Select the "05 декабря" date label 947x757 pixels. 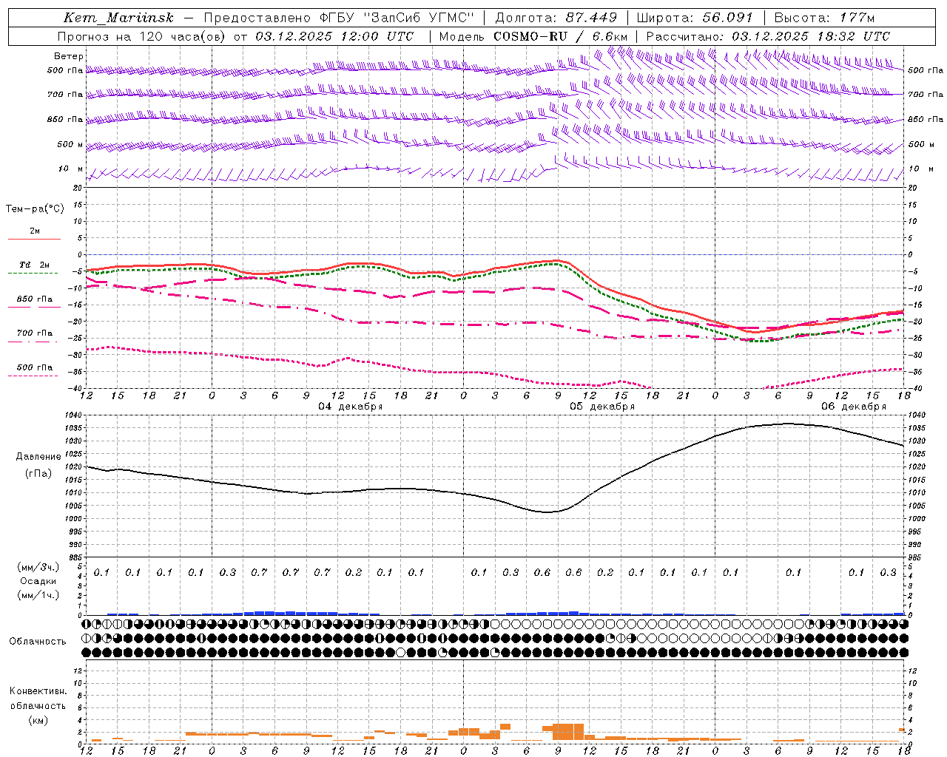602,407
